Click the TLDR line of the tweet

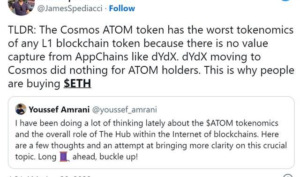[x=151, y=30]
